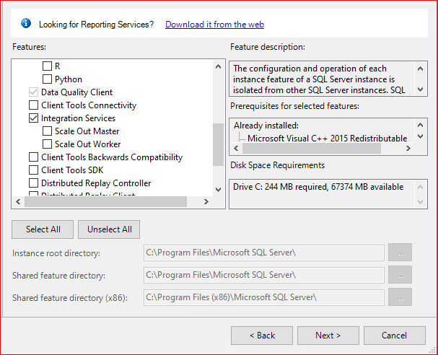
Task: Click the blue information icon
Action: pyautogui.click(x=26, y=24)
